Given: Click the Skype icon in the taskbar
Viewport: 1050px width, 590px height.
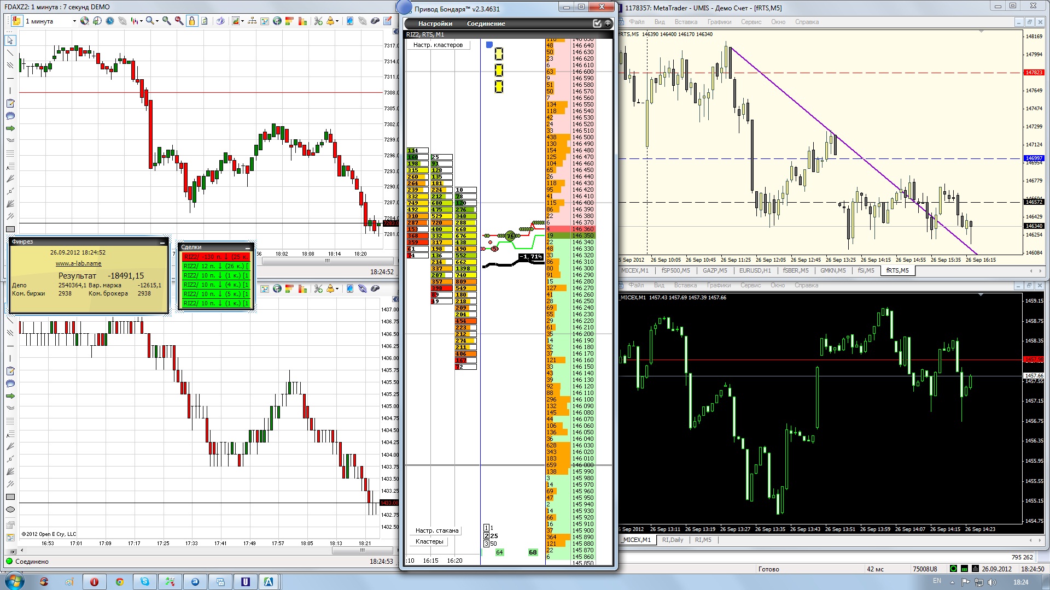Looking at the screenshot, I should click(x=145, y=581).
